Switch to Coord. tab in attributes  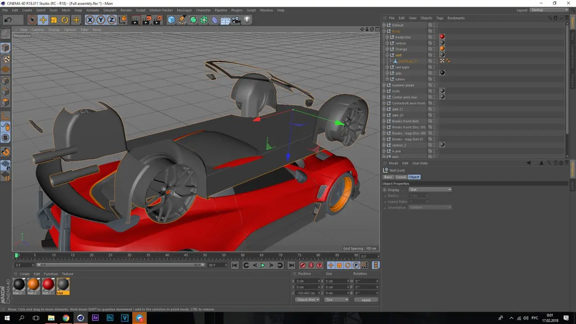click(400, 177)
